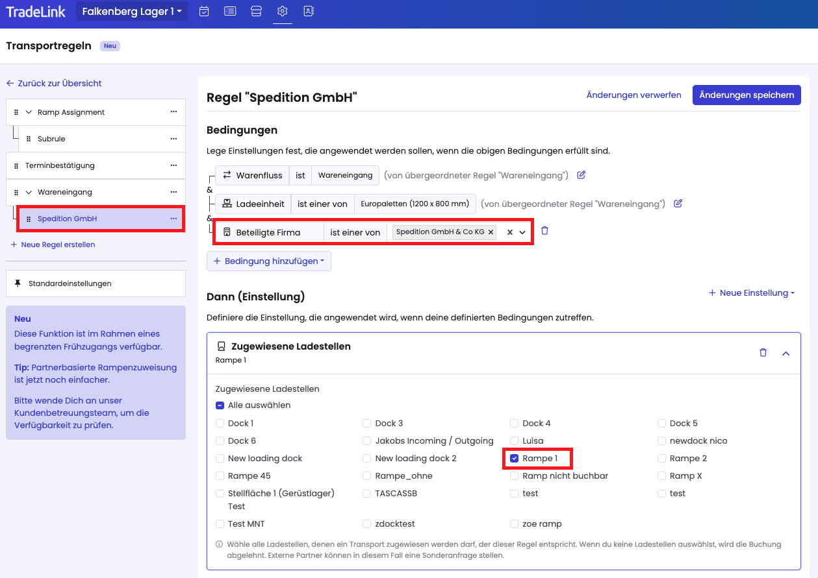Screen dimensions: 818x578
Task: Open the calendar icon in top navigation
Action: pos(204,11)
